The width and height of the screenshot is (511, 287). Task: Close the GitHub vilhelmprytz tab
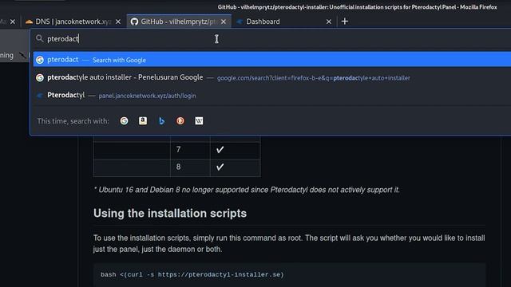pos(224,22)
